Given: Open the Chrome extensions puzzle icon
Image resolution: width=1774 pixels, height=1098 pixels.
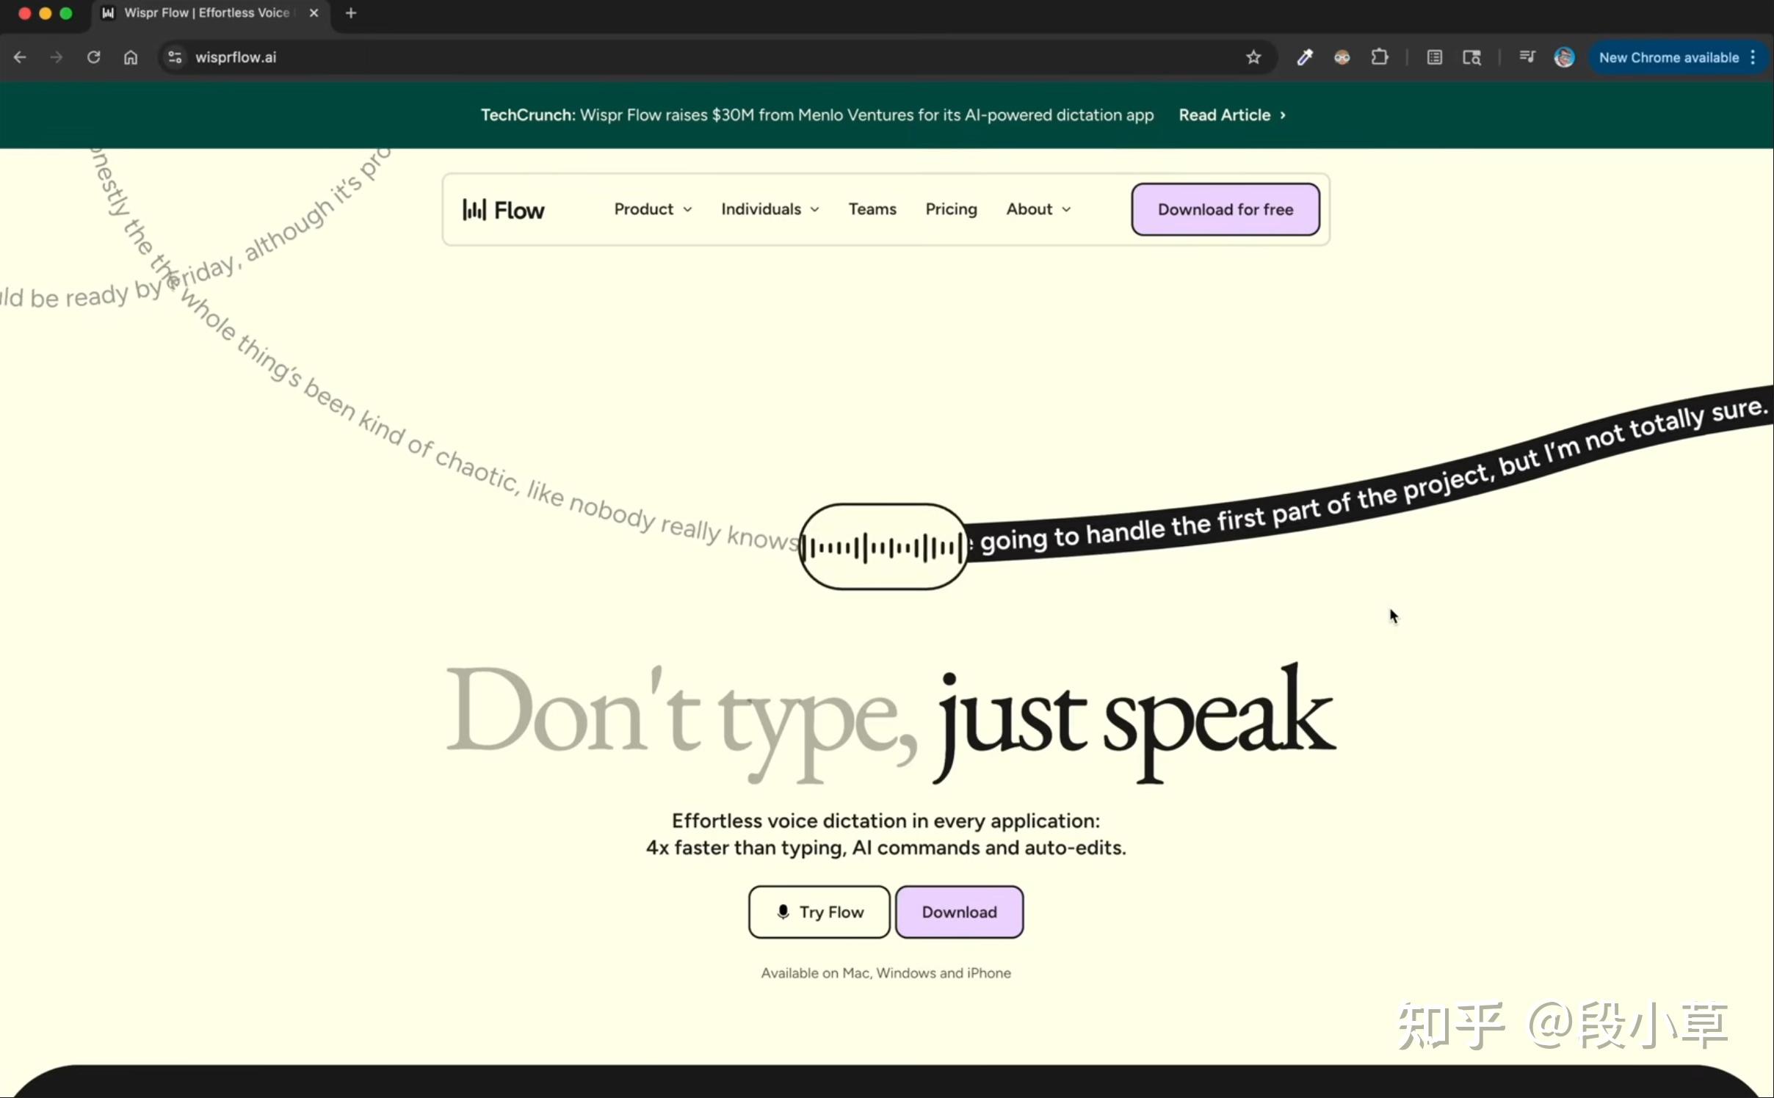Looking at the screenshot, I should (x=1380, y=57).
